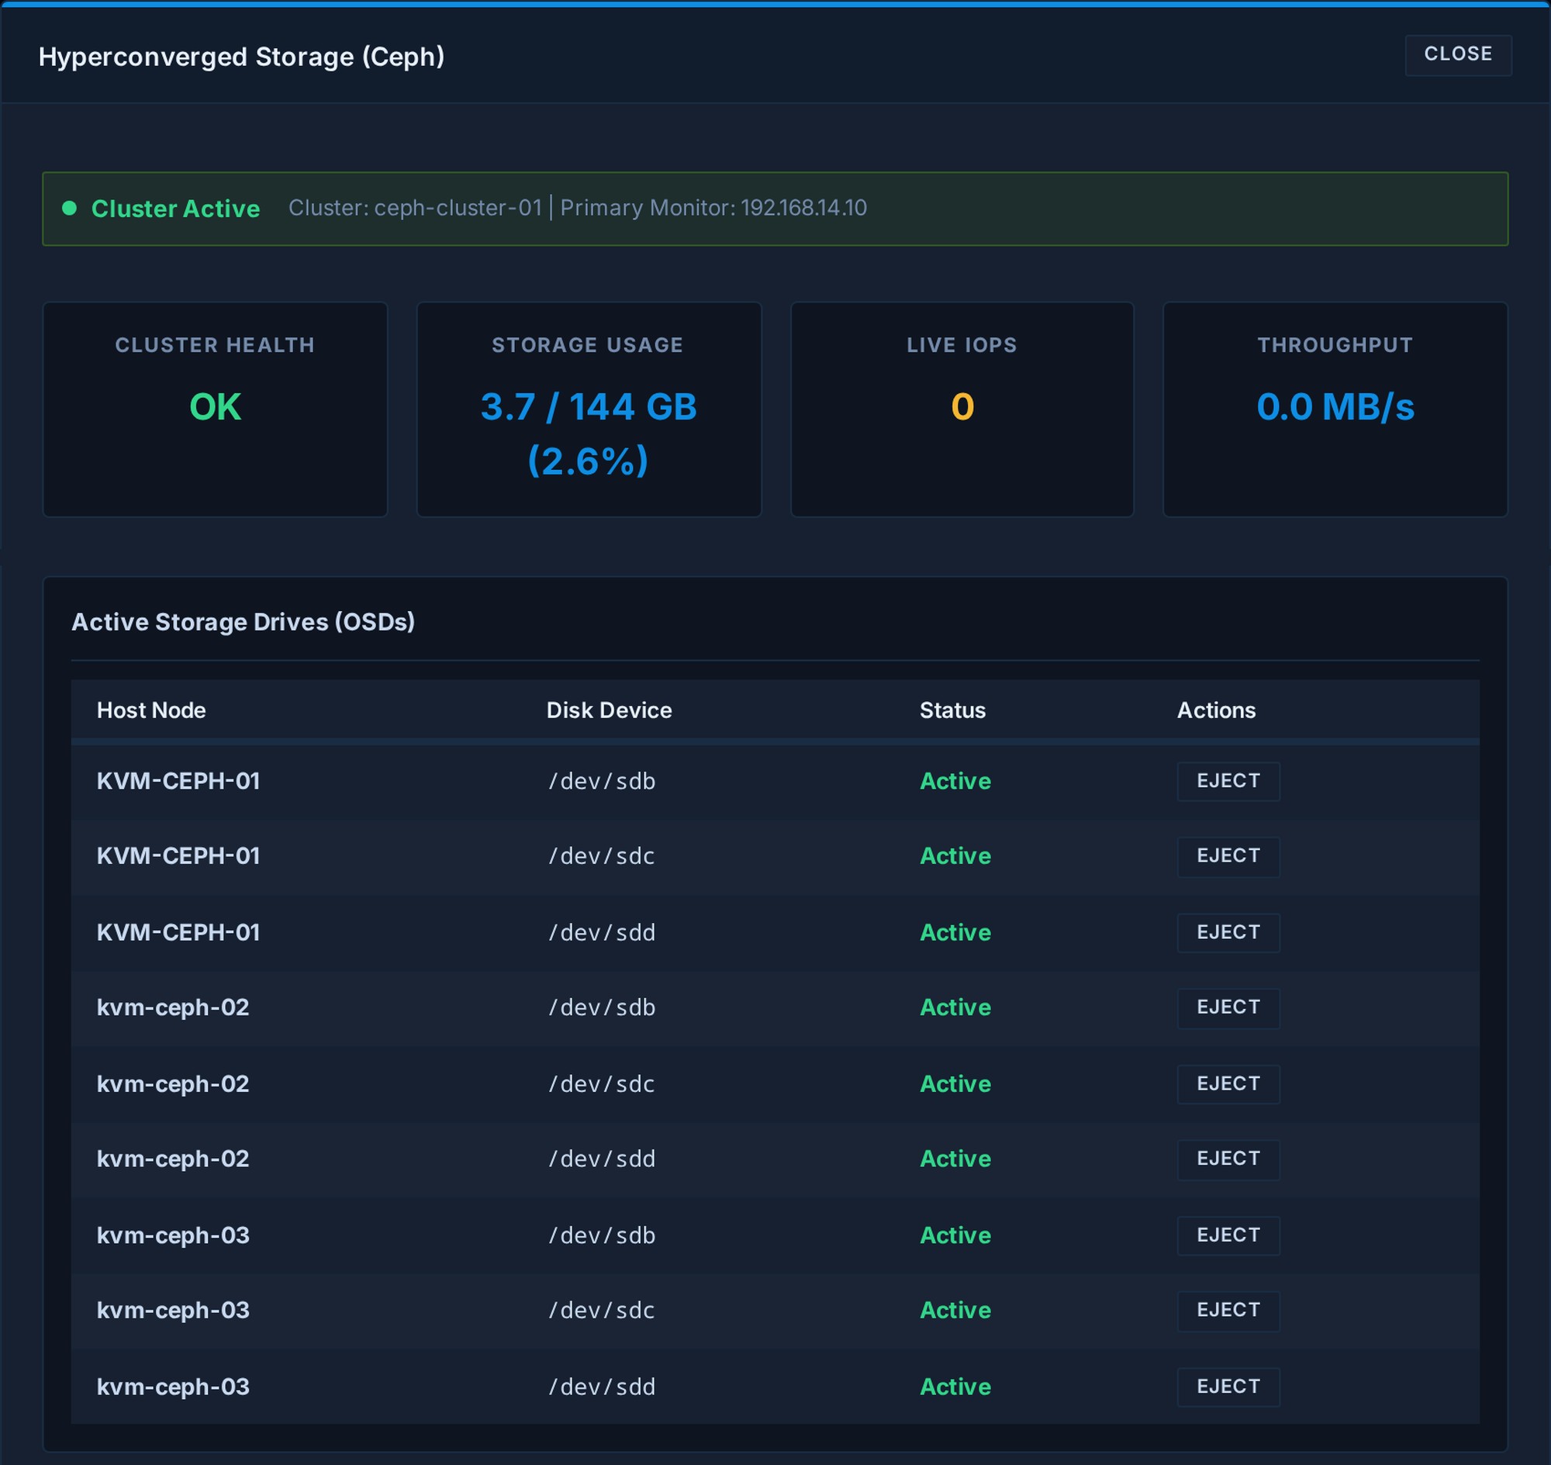Click the Throughput 0.0 MB/s value
The width and height of the screenshot is (1551, 1465).
coord(1335,407)
